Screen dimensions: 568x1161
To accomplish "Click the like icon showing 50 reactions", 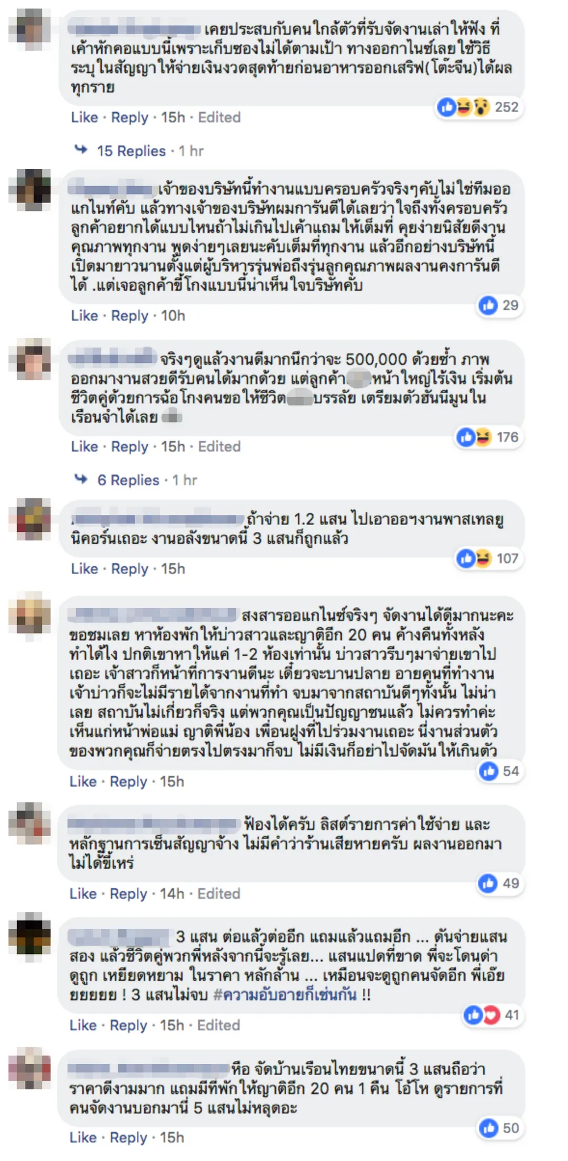I will [x=489, y=1128].
